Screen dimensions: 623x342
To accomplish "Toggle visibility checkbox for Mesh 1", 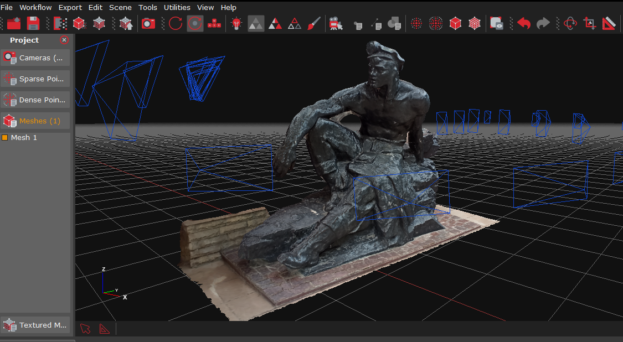I will click(5, 137).
